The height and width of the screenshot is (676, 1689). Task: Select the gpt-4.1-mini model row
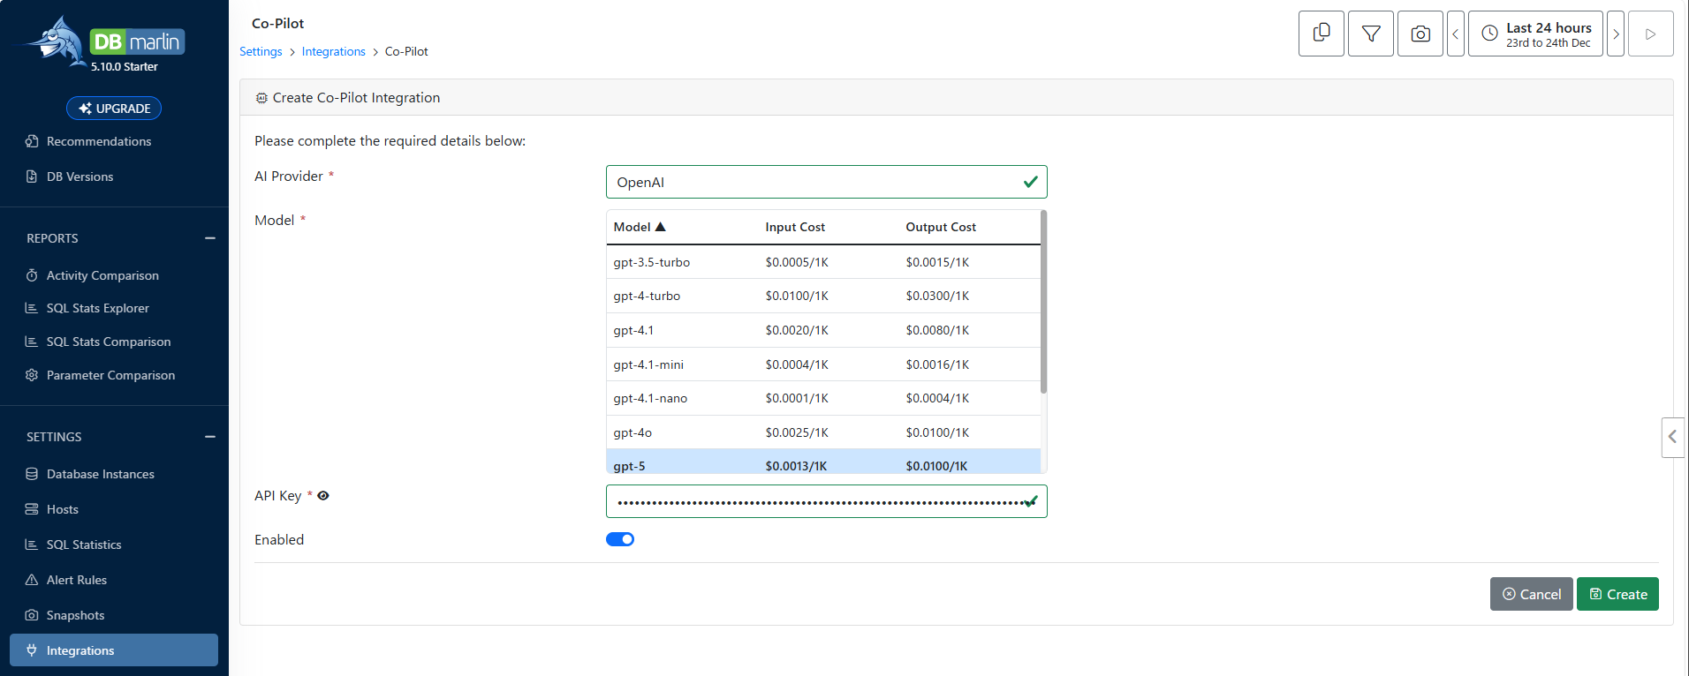(x=823, y=364)
